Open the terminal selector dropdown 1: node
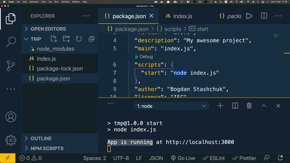 point(171,106)
